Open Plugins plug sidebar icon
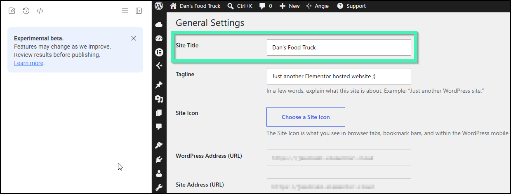511x194 pixels. pos(159,159)
